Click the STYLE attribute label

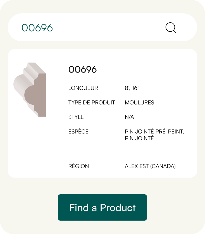click(x=76, y=117)
